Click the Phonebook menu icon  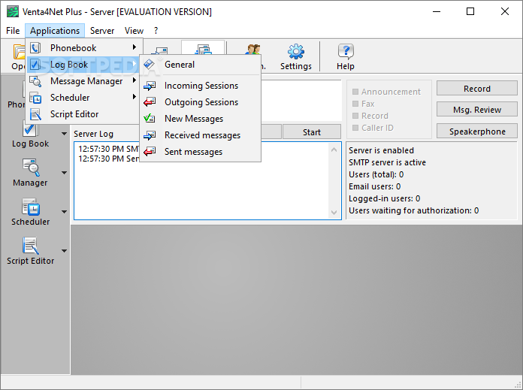click(x=35, y=48)
